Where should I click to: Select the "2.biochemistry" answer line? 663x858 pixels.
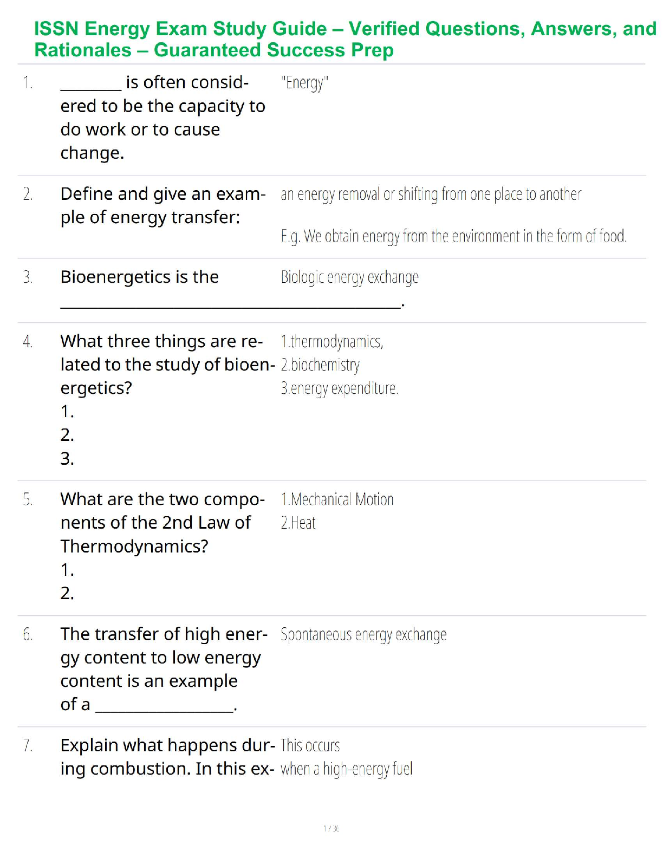pyautogui.click(x=320, y=365)
